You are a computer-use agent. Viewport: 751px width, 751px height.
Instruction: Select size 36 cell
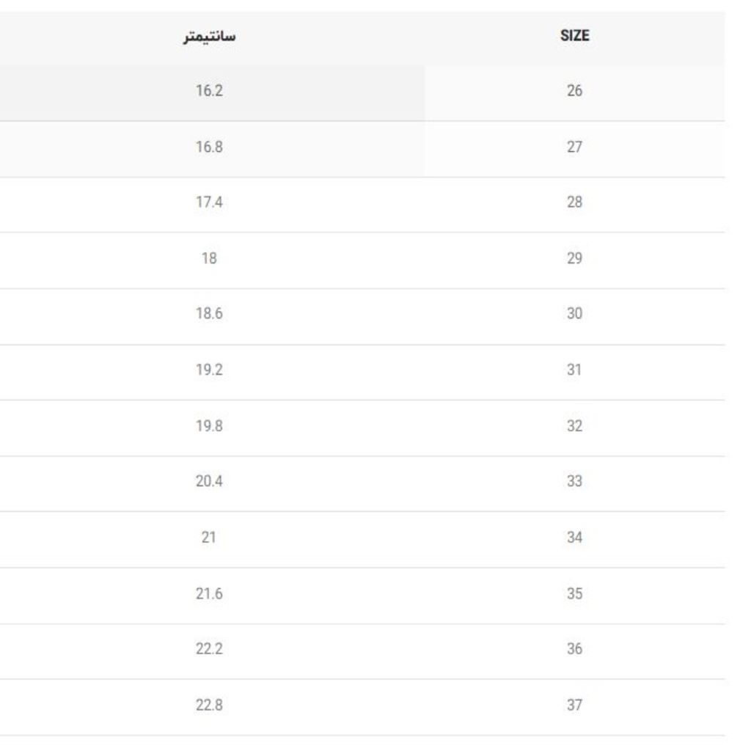click(x=574, y=649)
